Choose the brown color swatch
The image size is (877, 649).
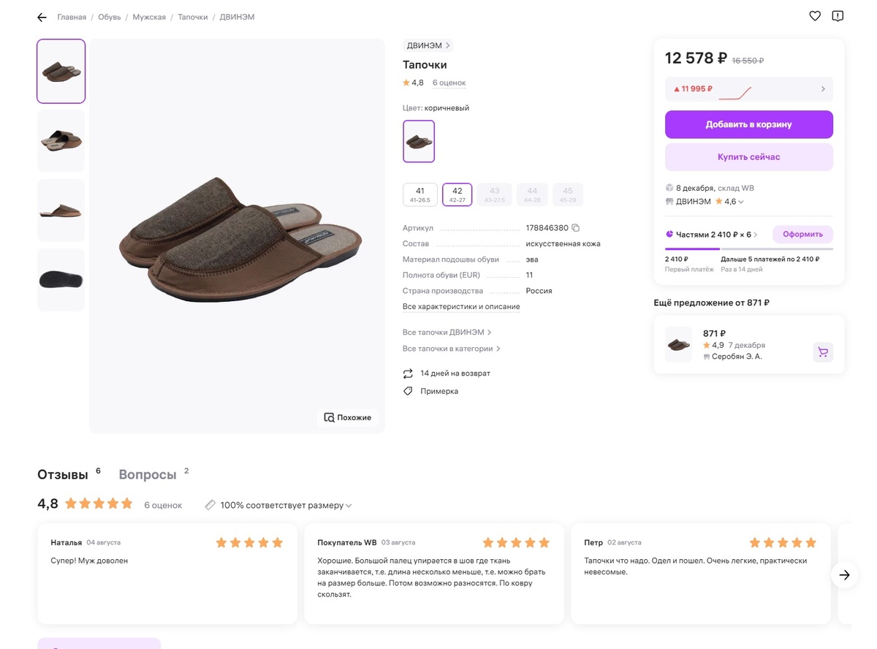click(x=419, y=141)
